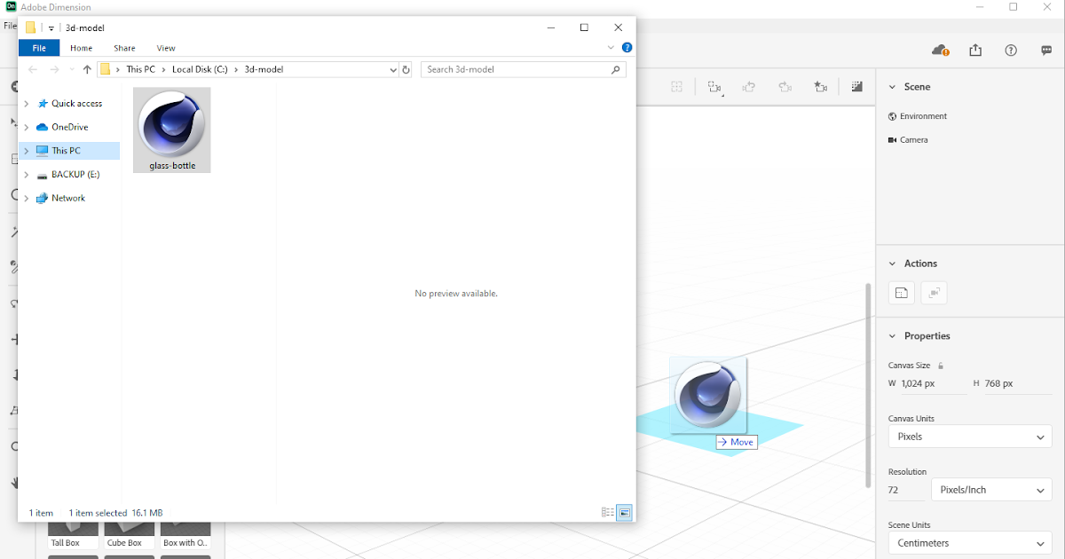Select the glass-bottle file thumbnail
The width and height of the screenshot is (1065, 559).
(x=172, y=130)
